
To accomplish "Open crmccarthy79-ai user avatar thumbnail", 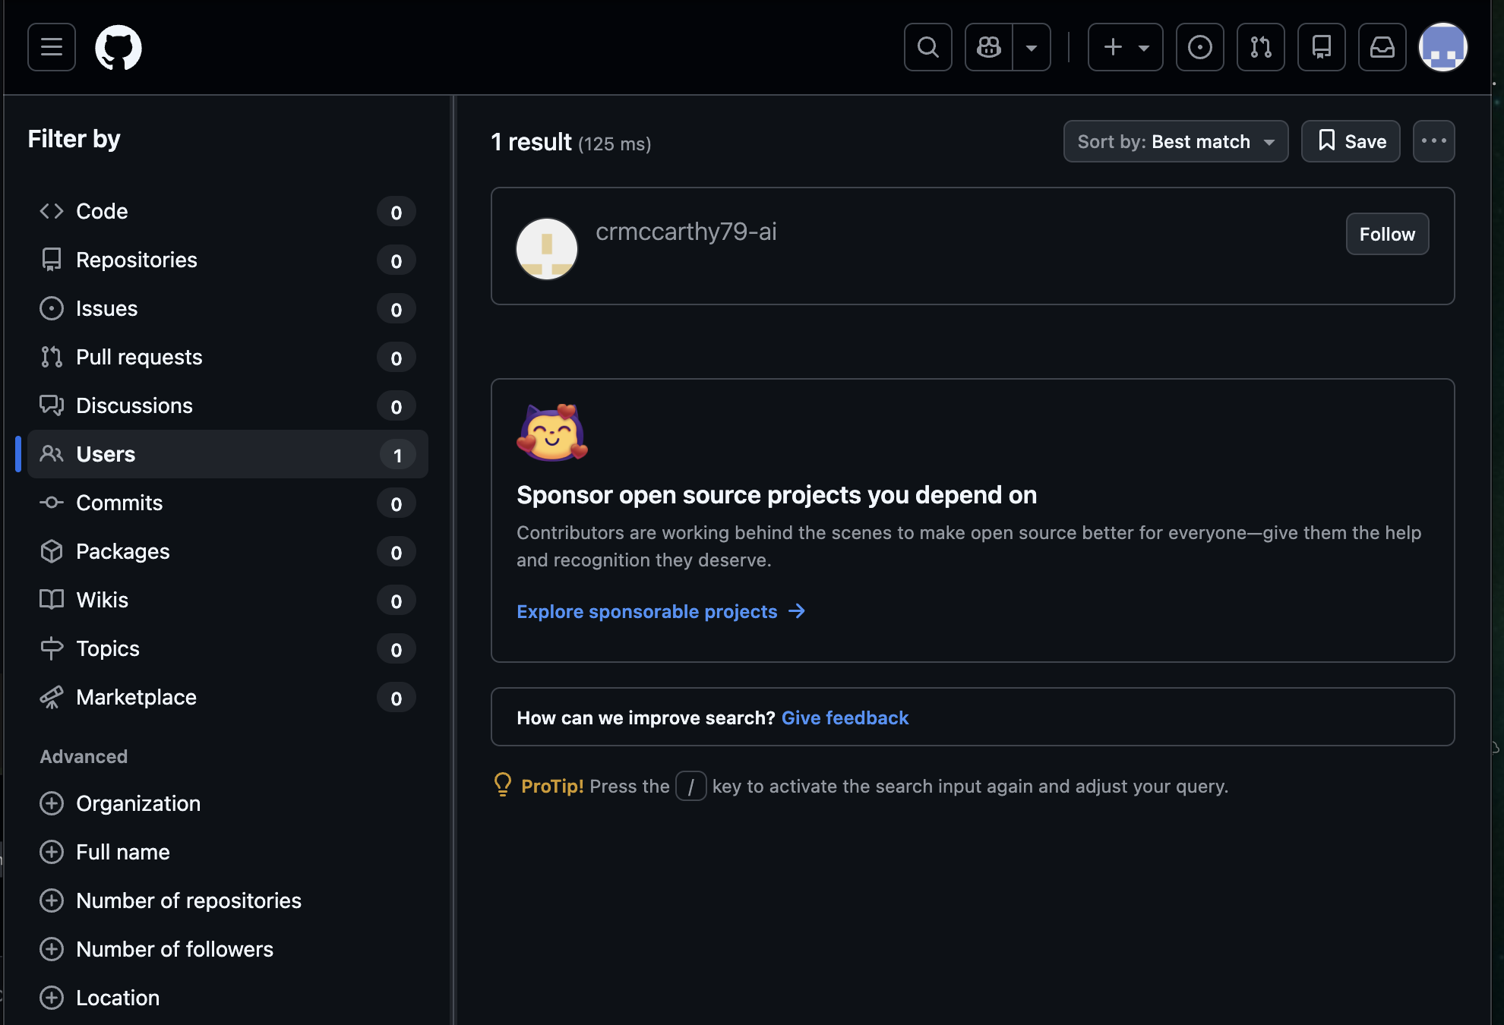I will pos(547,249).
